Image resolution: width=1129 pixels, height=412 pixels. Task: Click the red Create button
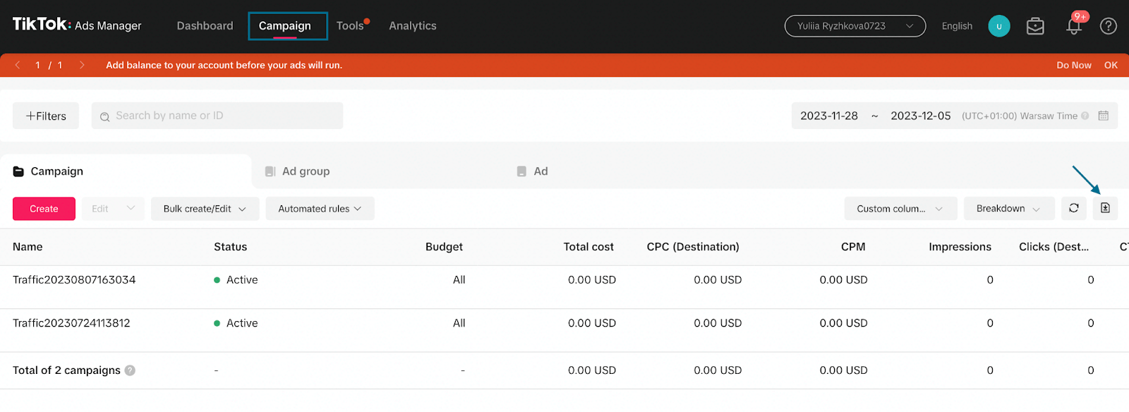tap(44, 209)
